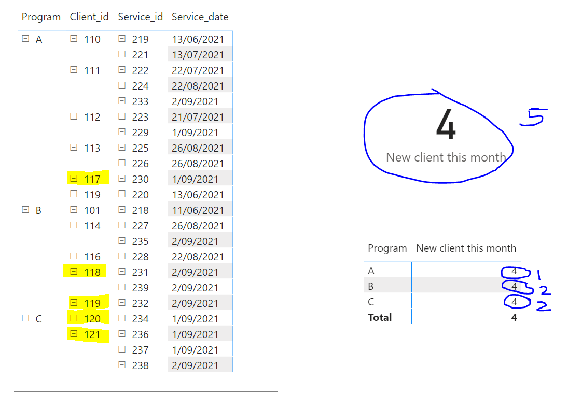
Task: Click New client this month table header
Action: click(x=466, y=248)
